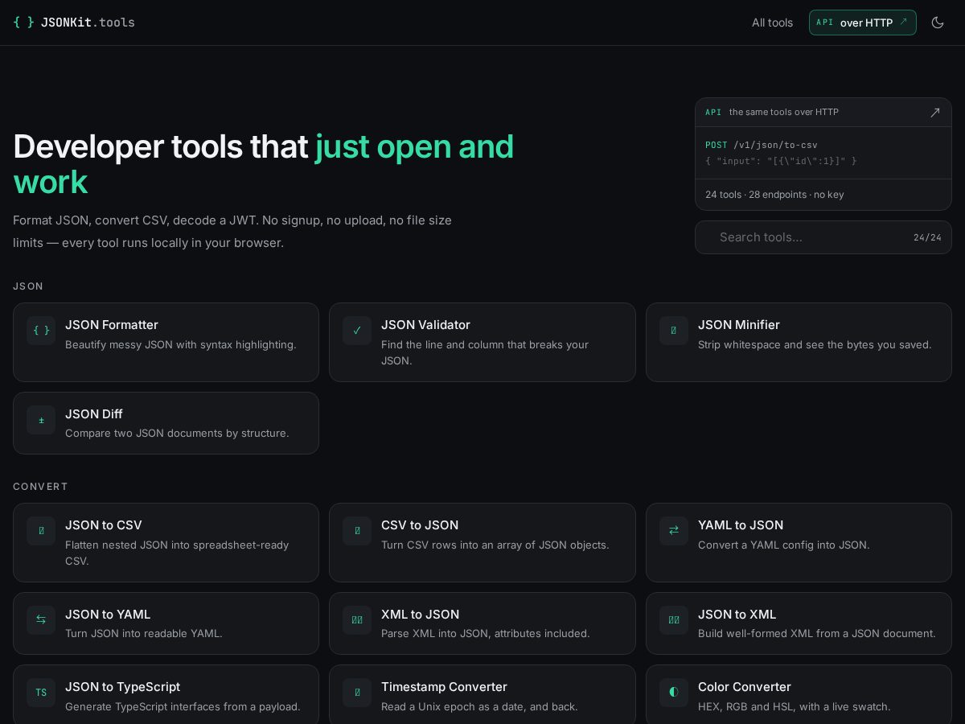The height and width of the screenshot is (724, 965).
Task: Open the JSON Minifier tool title
Action: 739,325
